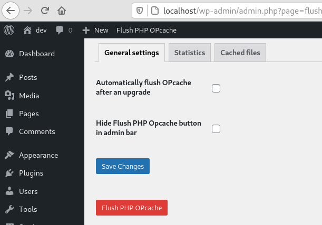This screenshot has width=322, height=225.
Task: Tick Hide Flush PHP Opcache button checkbox
Action: click(216, 129)
